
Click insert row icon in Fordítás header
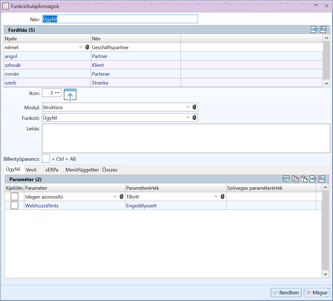click(313, 30)
